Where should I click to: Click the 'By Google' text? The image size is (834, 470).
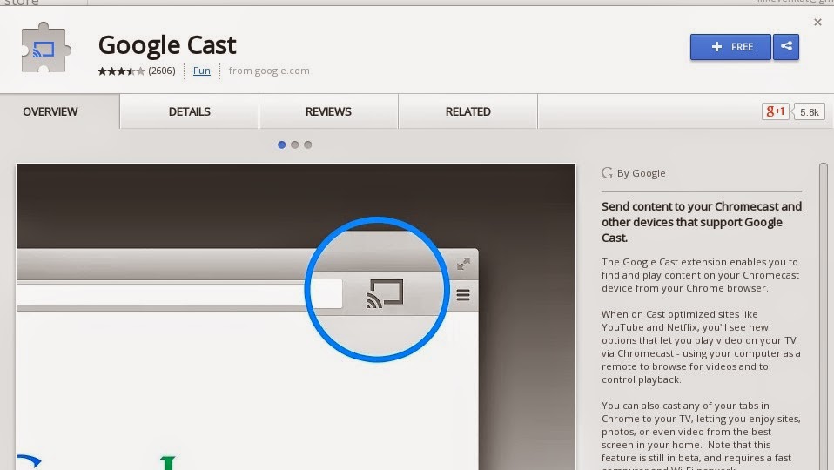(x=641, y=173)
